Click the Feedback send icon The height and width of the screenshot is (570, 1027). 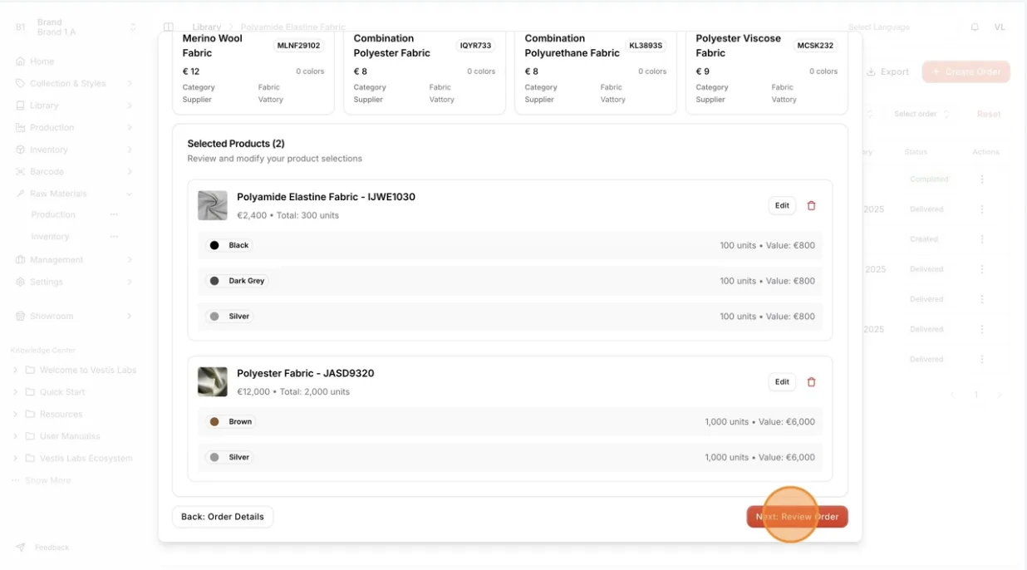coord(21,548)
